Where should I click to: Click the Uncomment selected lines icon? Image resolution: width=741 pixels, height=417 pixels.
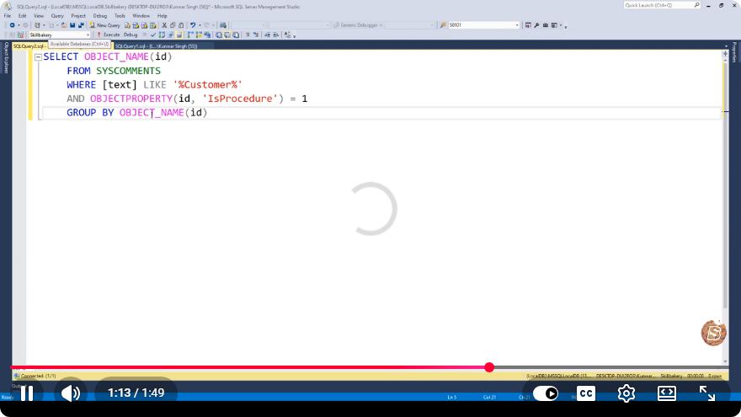256,35
